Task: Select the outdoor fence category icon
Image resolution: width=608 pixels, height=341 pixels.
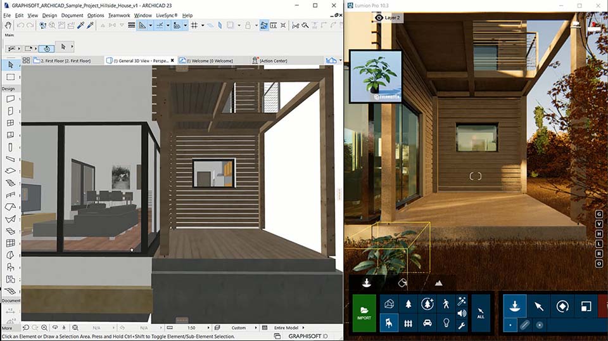Action: [x=407, y=323]
